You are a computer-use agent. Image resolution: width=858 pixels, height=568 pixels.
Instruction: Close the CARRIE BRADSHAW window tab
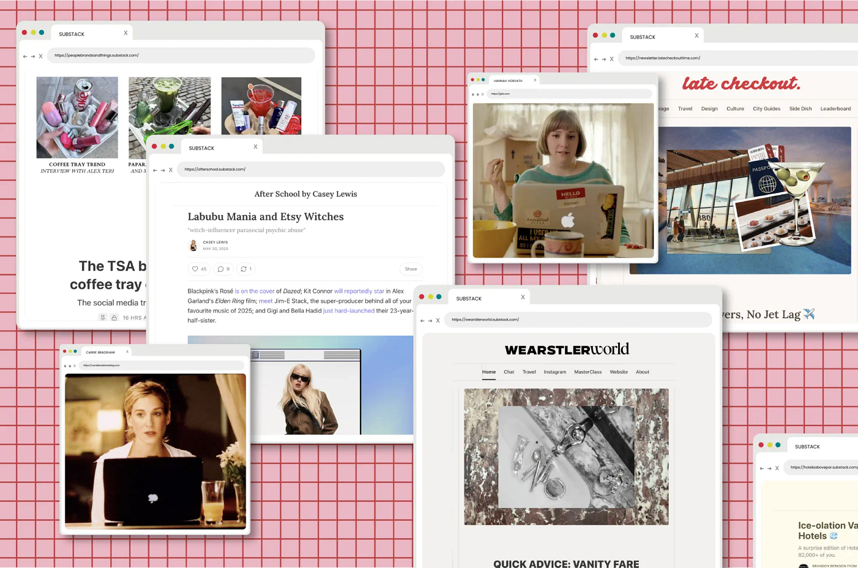(x=127, y=352)
